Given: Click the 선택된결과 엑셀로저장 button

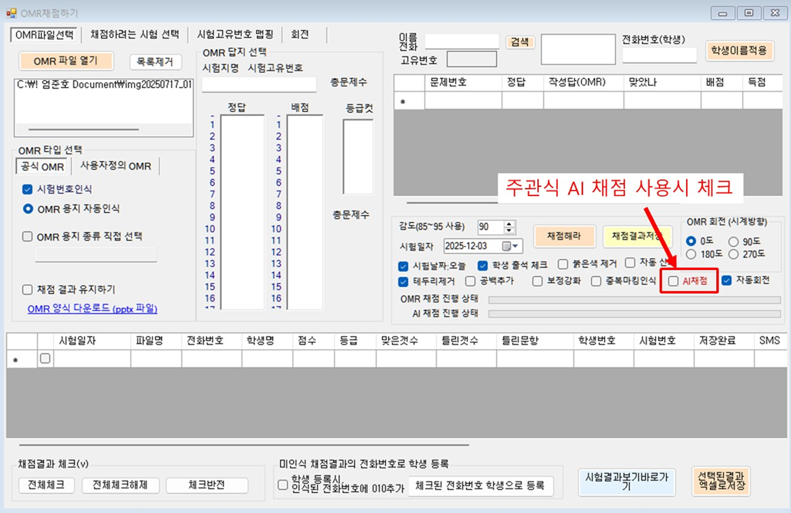Looking at the screenshot, I should tap(721, 481).
